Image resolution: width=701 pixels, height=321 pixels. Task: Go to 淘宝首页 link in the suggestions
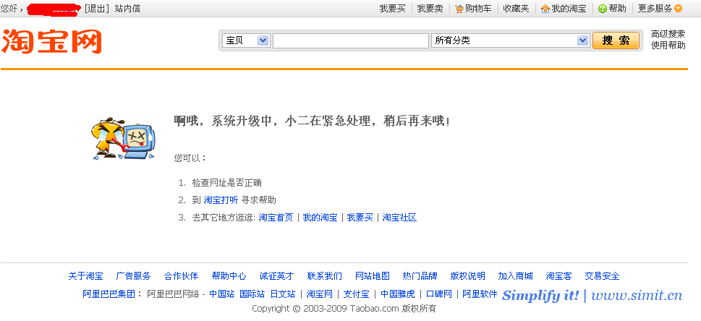point(276,218)
